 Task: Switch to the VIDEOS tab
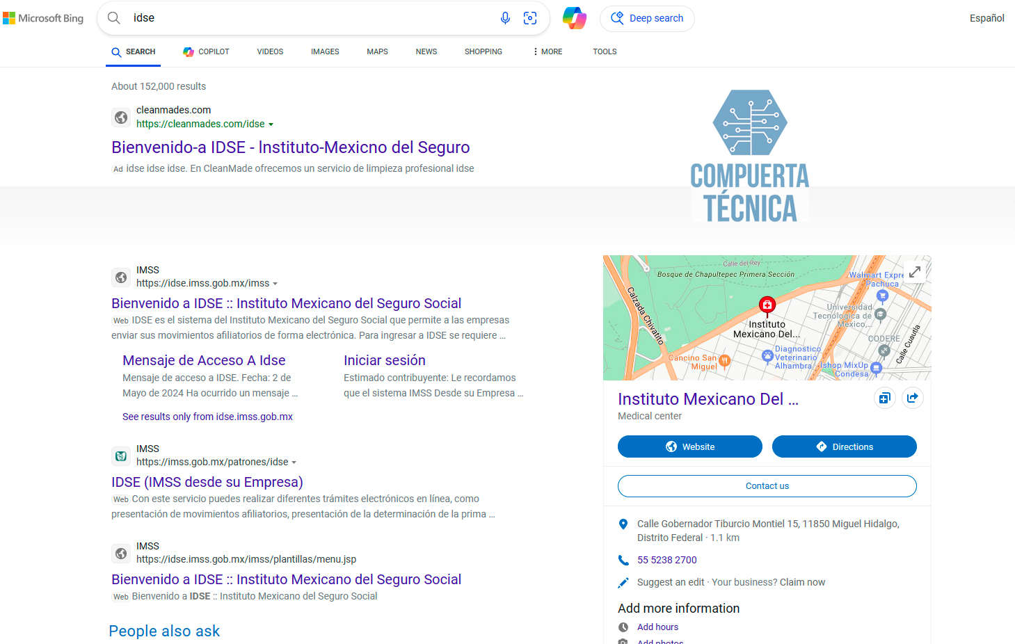270,52
